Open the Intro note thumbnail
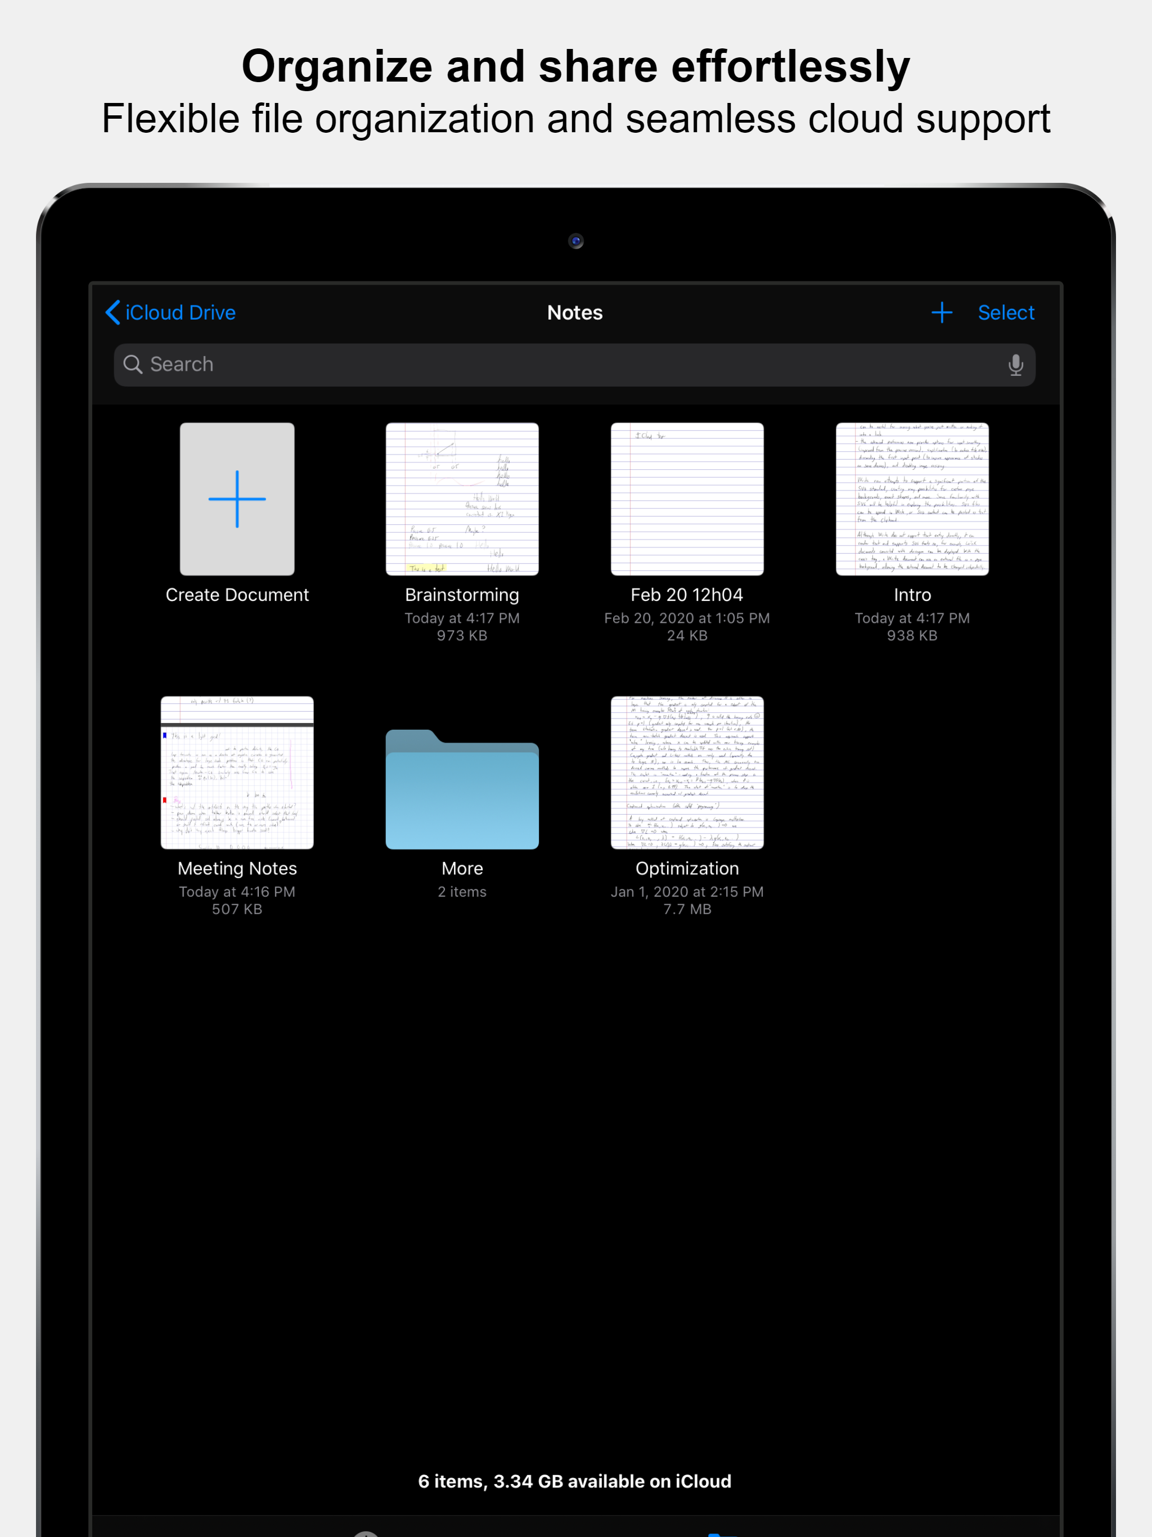The width and height of the screenshot is (1152, 1537). [912, 499]
